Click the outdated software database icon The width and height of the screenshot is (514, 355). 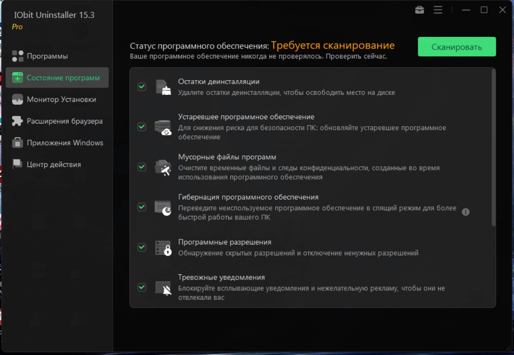coord(163,127)
